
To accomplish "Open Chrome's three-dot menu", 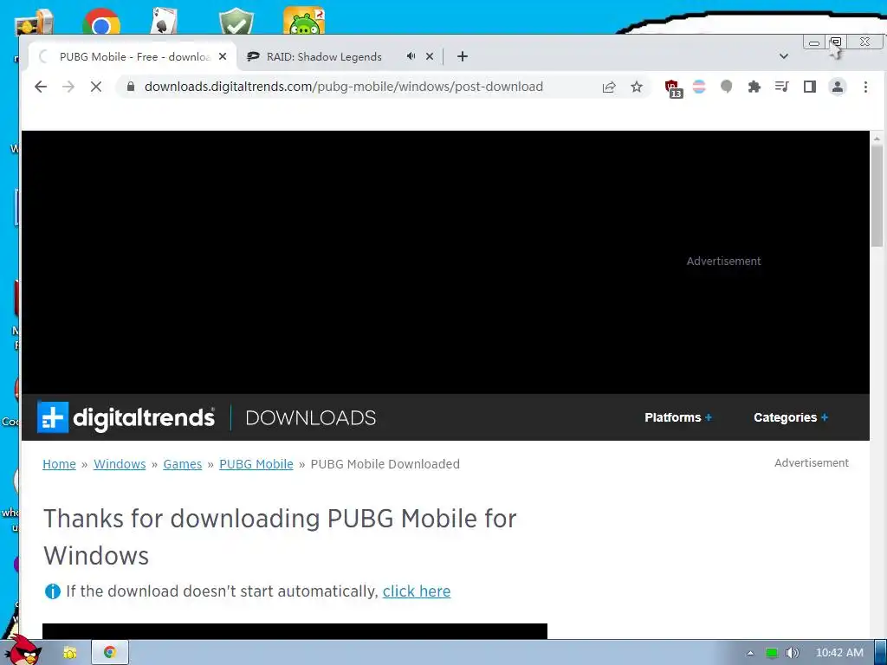I will [865, 87].
